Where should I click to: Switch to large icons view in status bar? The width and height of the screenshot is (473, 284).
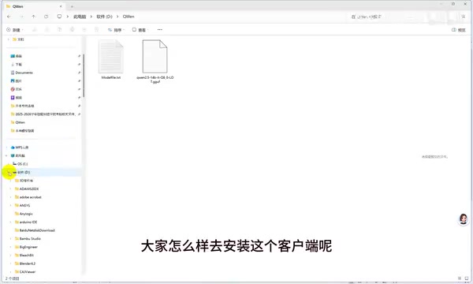coord(467,278)
